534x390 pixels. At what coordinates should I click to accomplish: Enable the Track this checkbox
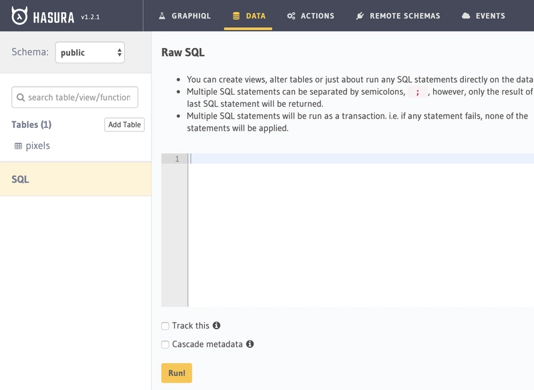[x=165, y=326]
